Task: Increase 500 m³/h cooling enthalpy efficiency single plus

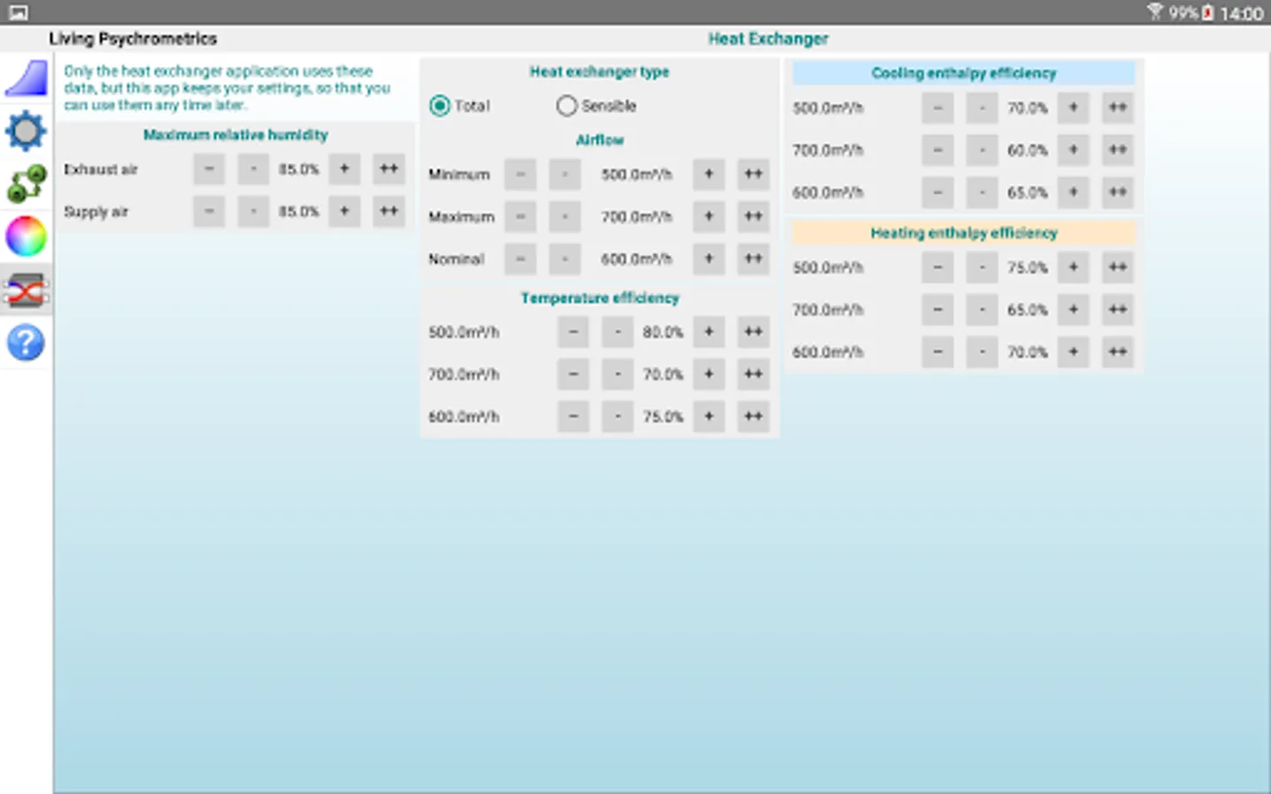Action: 1073,108
